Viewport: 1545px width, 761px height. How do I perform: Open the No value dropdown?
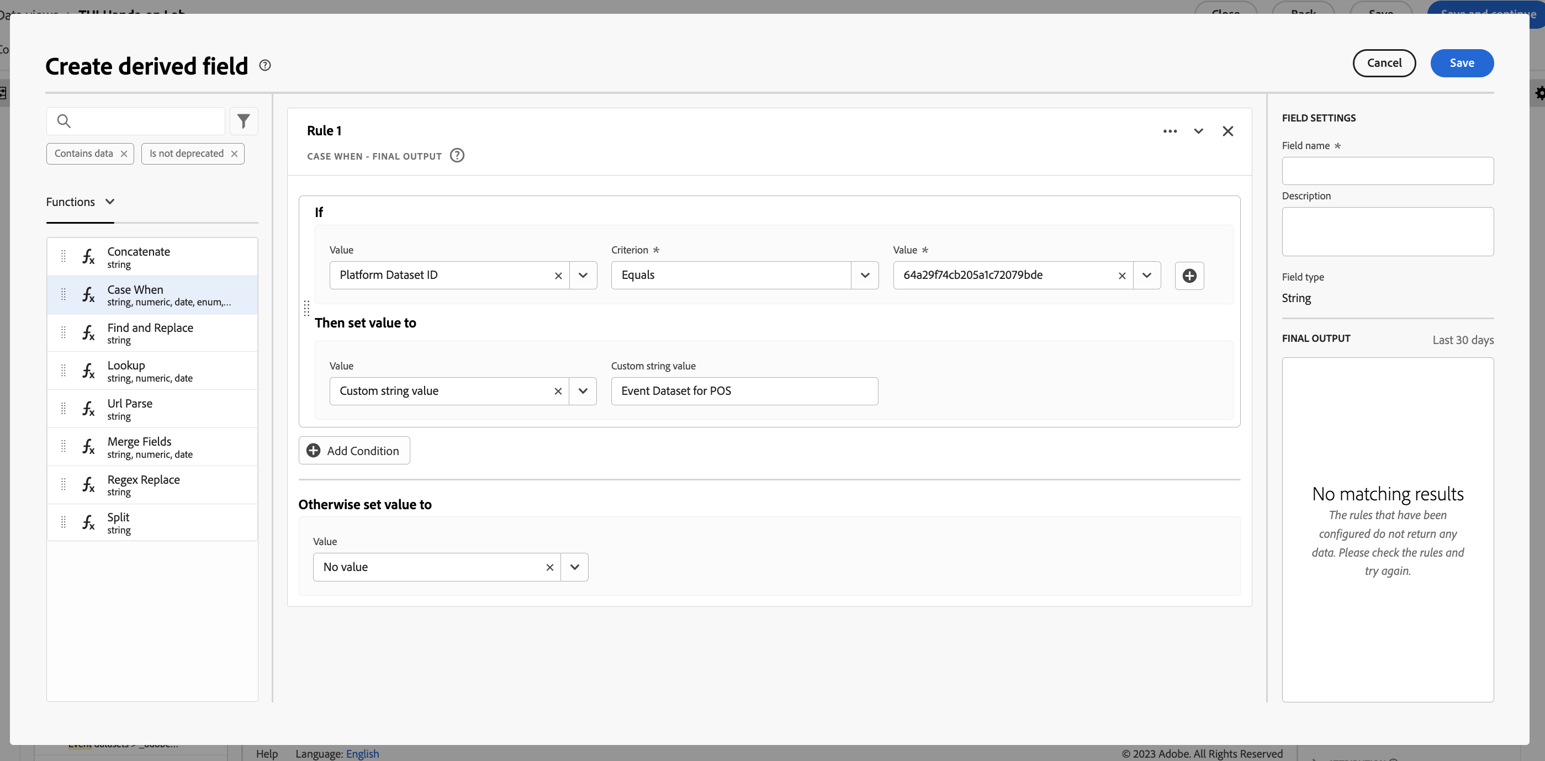(575, 567)
